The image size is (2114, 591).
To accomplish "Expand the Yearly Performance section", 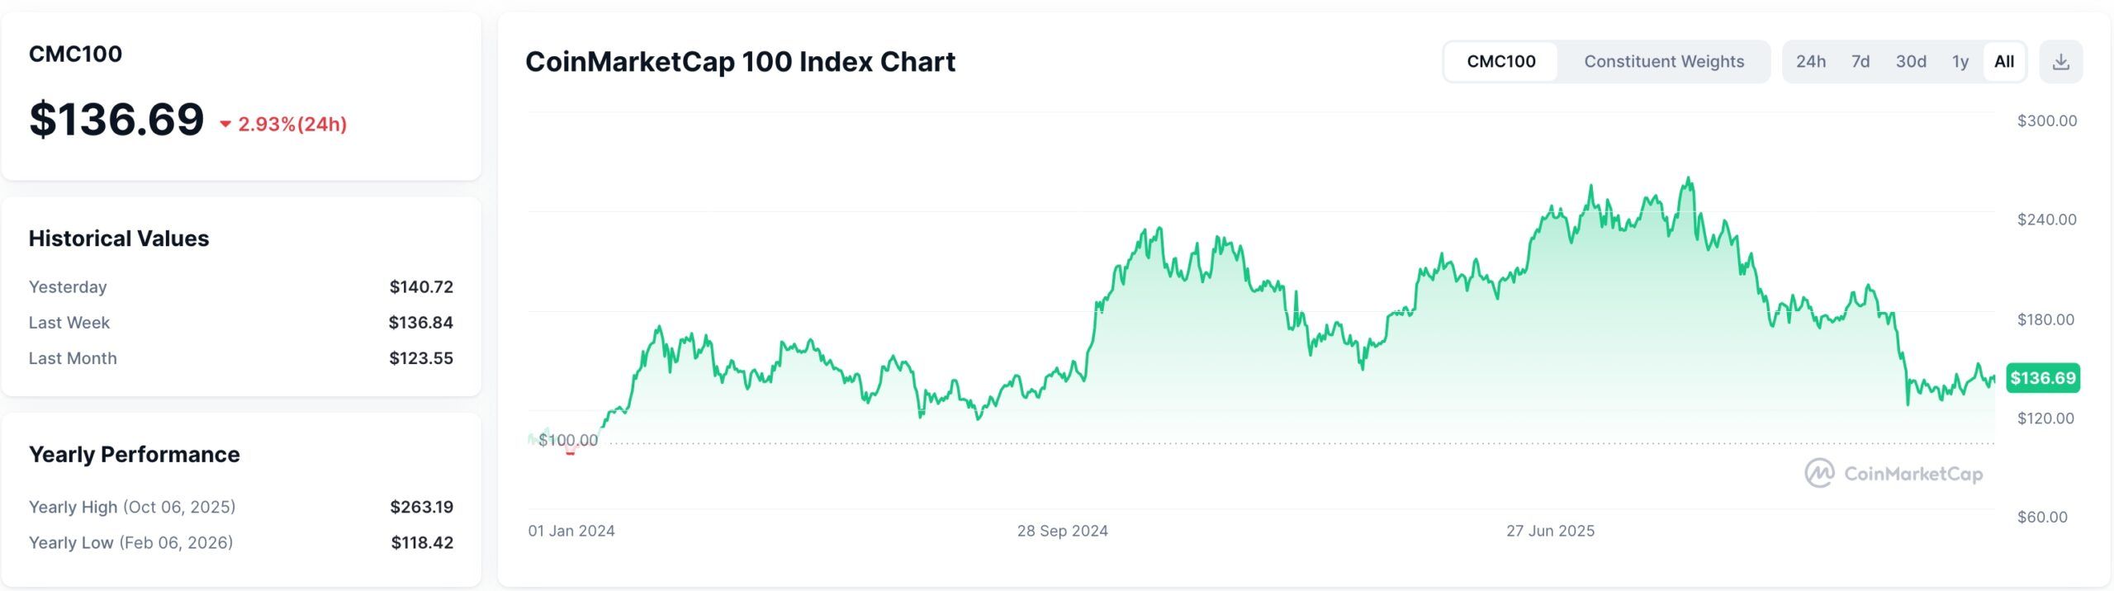I will click(x=134, y=454).
